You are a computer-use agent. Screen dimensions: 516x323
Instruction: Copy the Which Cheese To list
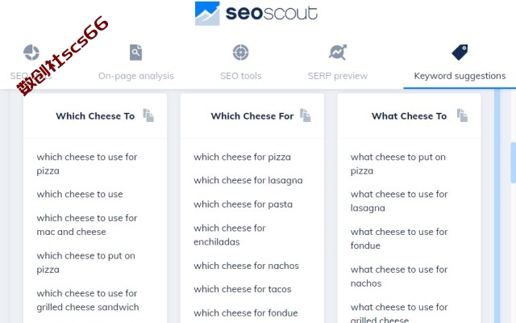coord(148,115)
